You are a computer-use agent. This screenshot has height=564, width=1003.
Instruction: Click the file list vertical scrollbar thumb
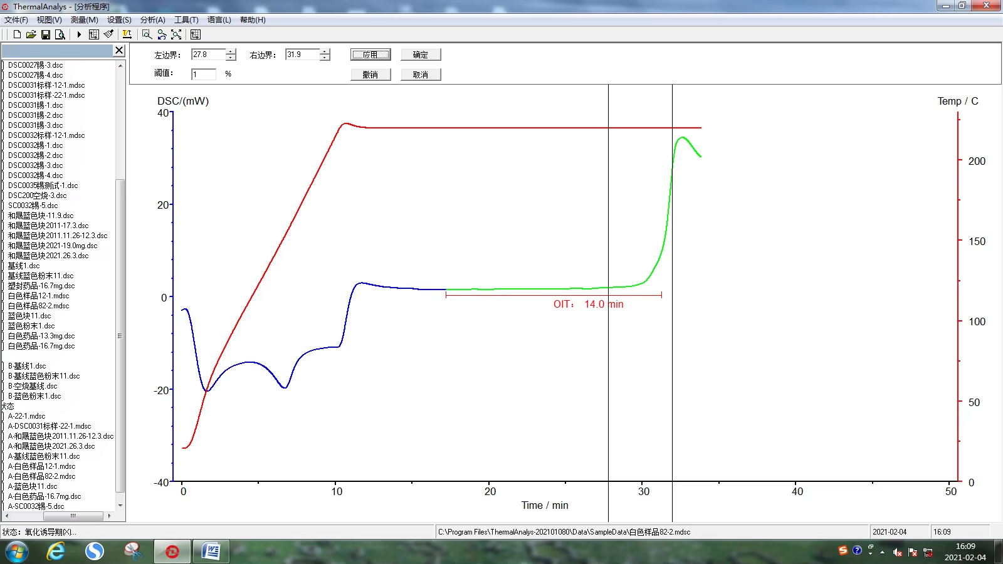tap(120, 335)
